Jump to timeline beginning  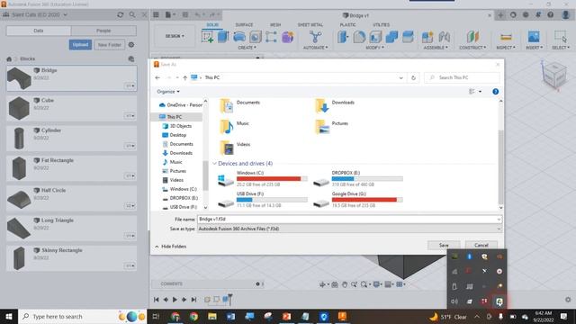(x=156, y=300)
